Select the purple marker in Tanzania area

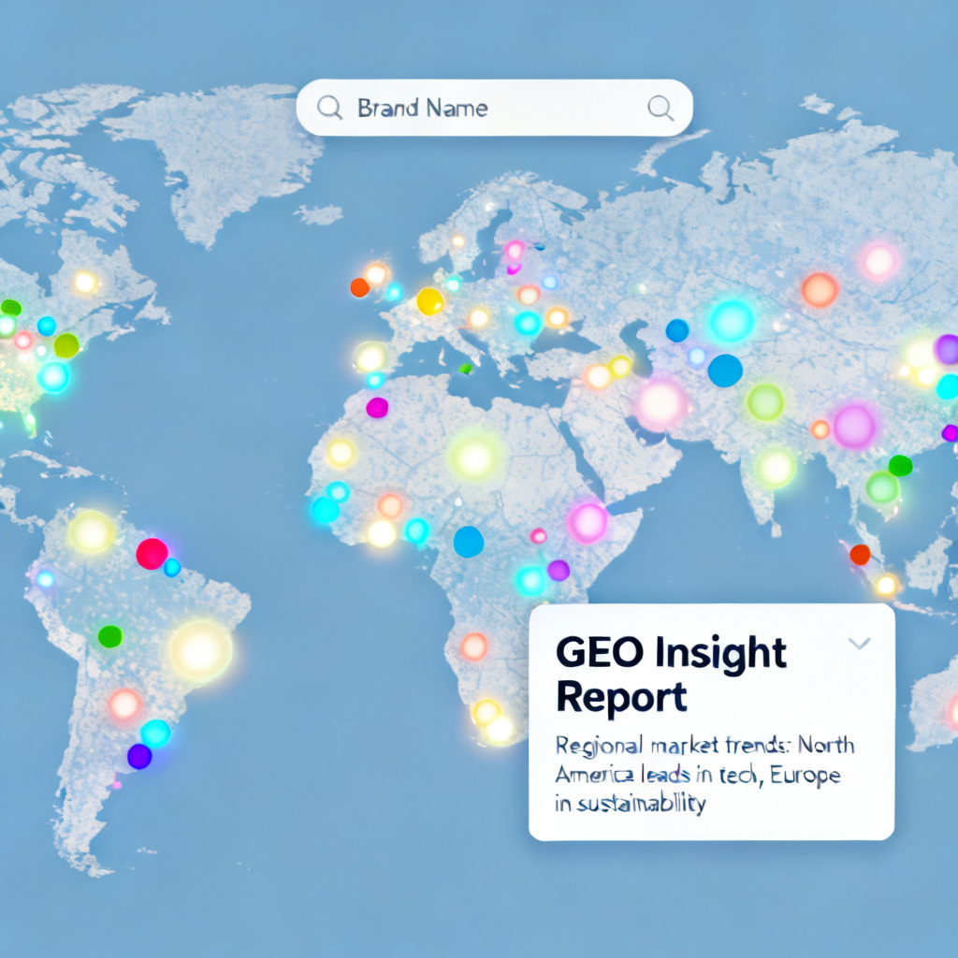tap(559, 571)
